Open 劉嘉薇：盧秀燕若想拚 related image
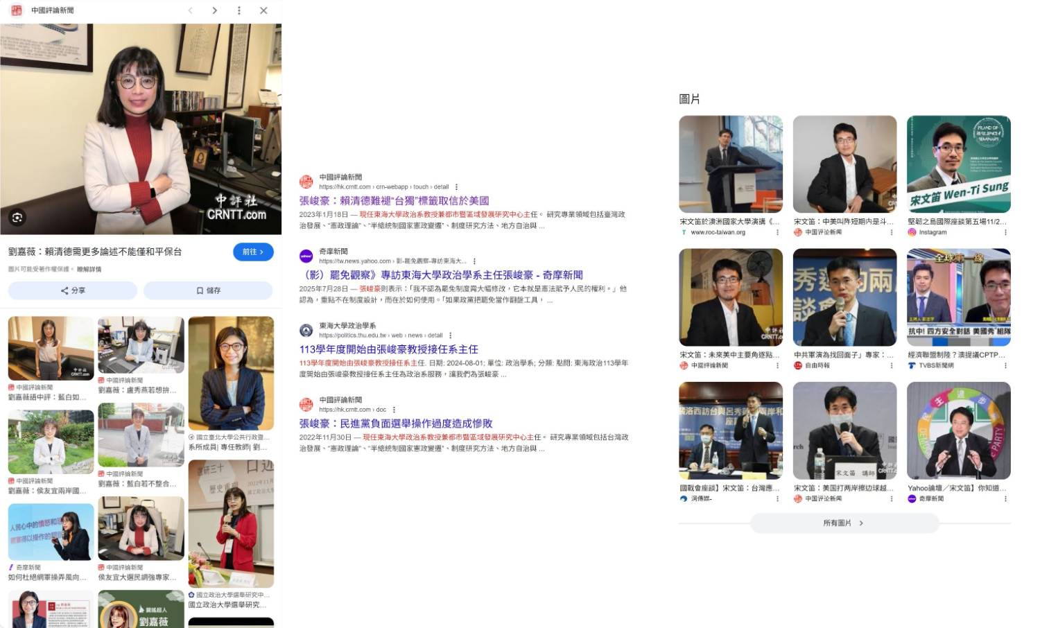Screen dimensions: 1040x628 pos(141,345)
